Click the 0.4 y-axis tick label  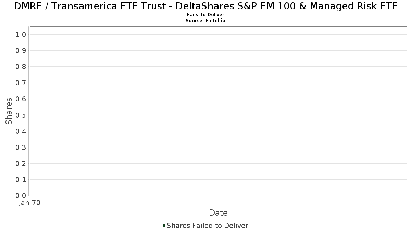(21, 131)
